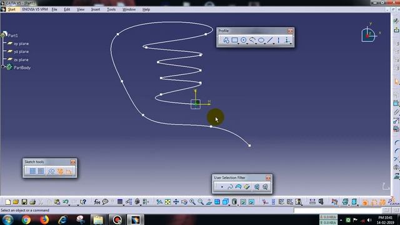Open the Ellipse tool flyout arrow
Screen dimensions: 400x225
[x=264, y=44]
